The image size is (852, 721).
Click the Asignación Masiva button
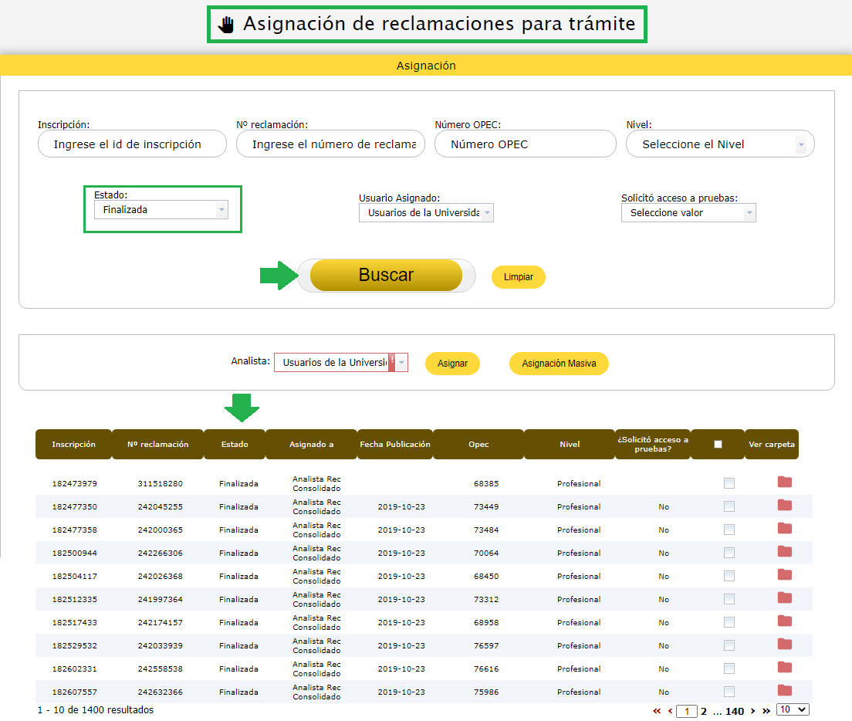[559, 364]
